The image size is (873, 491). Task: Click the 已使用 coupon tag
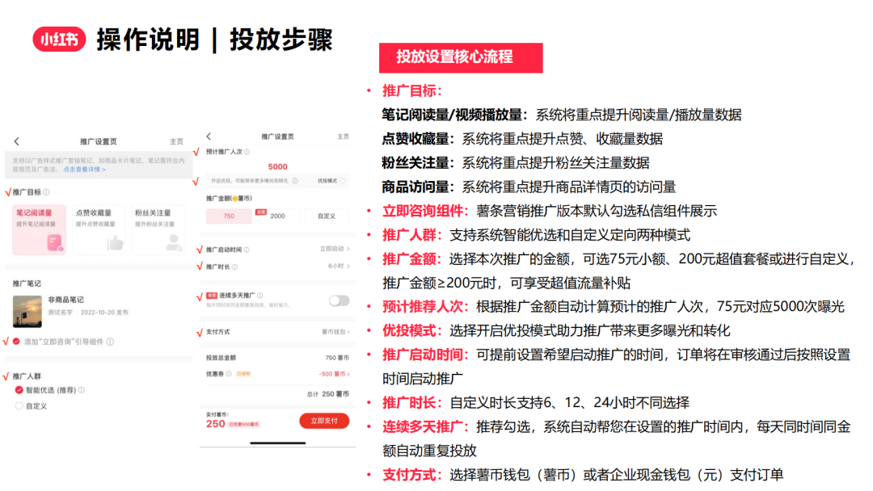243,374
